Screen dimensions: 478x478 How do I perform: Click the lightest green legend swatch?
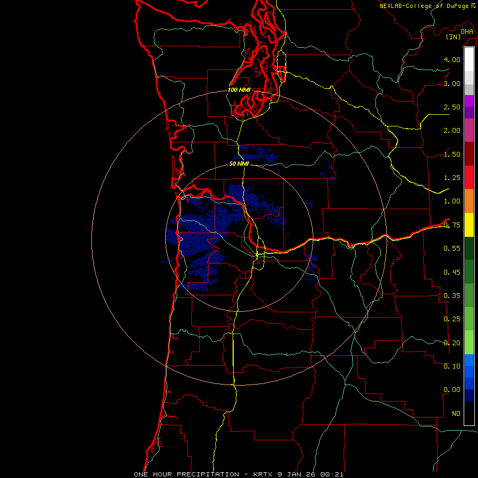[x=469, y=343]
